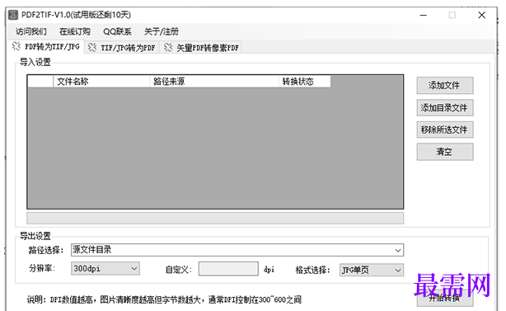Switch to the TIF/JPG转为PDF tab
This screenshot has height=311, width=506.
click(x=122, y=48)
